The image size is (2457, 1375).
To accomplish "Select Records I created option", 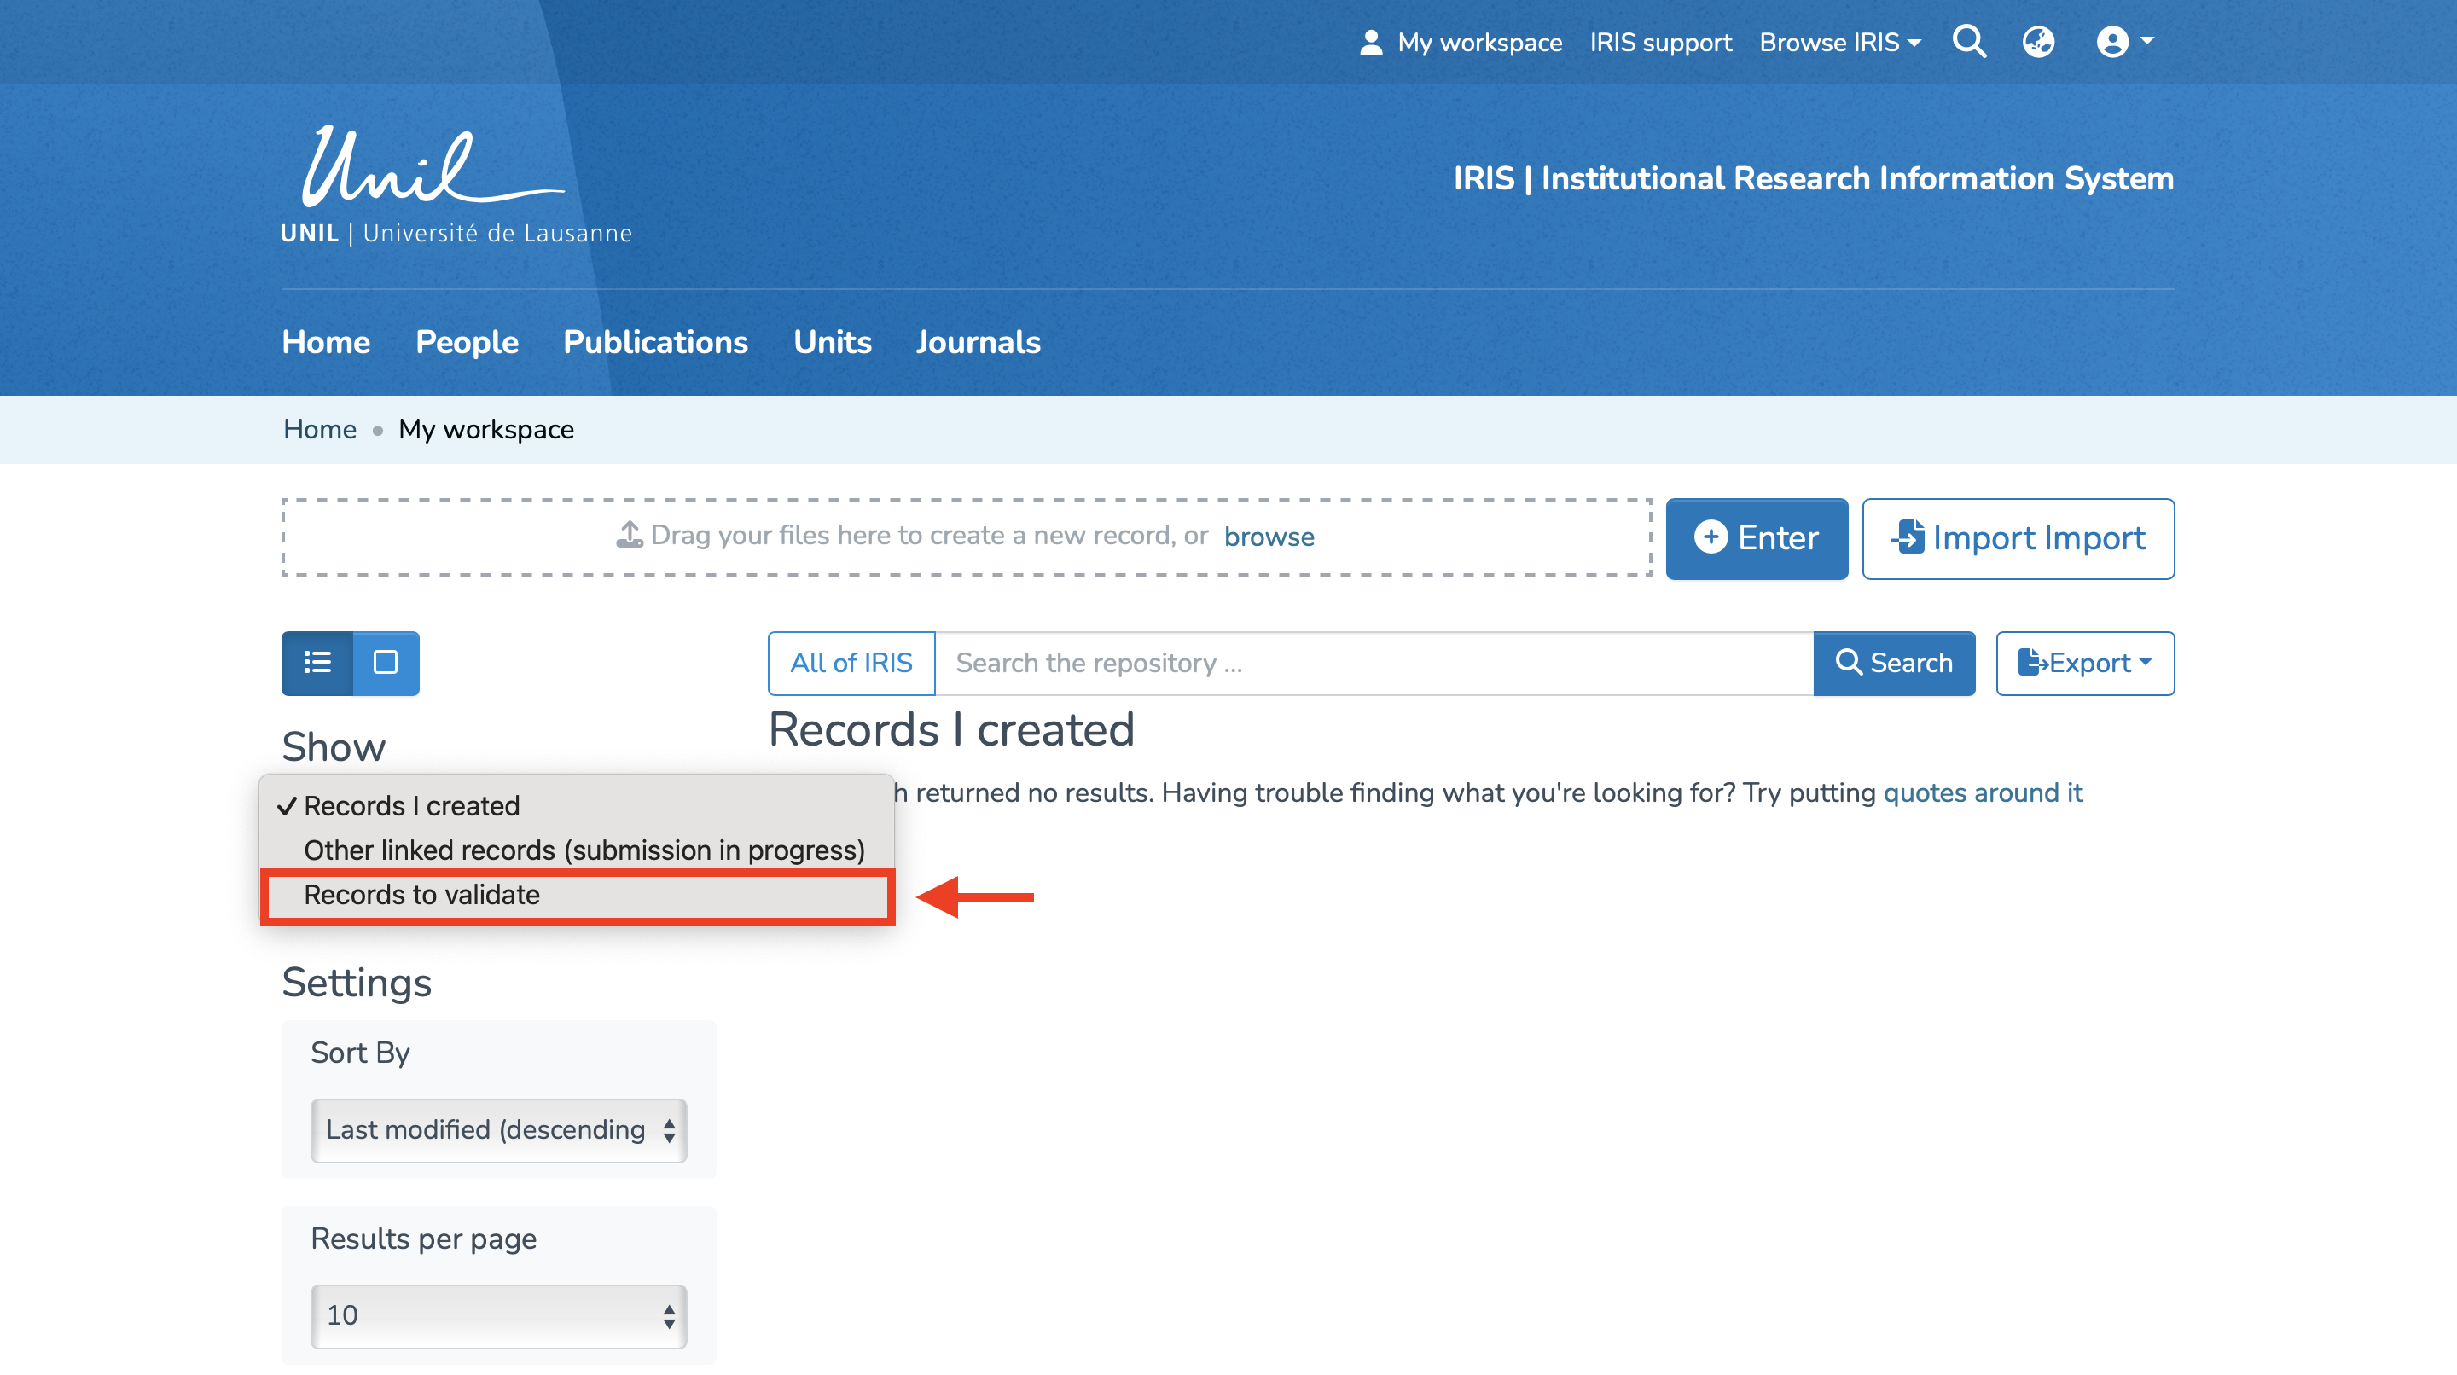I will pos(412,806).
